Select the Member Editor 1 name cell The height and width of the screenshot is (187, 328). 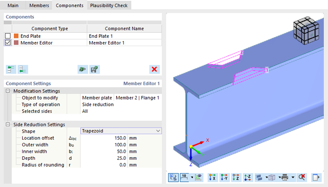pyautogui.click(x=124, y=43)
